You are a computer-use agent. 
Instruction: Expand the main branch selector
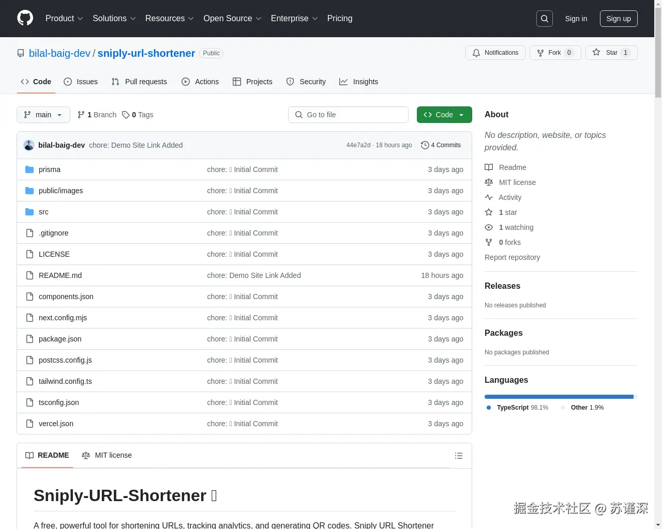coord(43,115)
